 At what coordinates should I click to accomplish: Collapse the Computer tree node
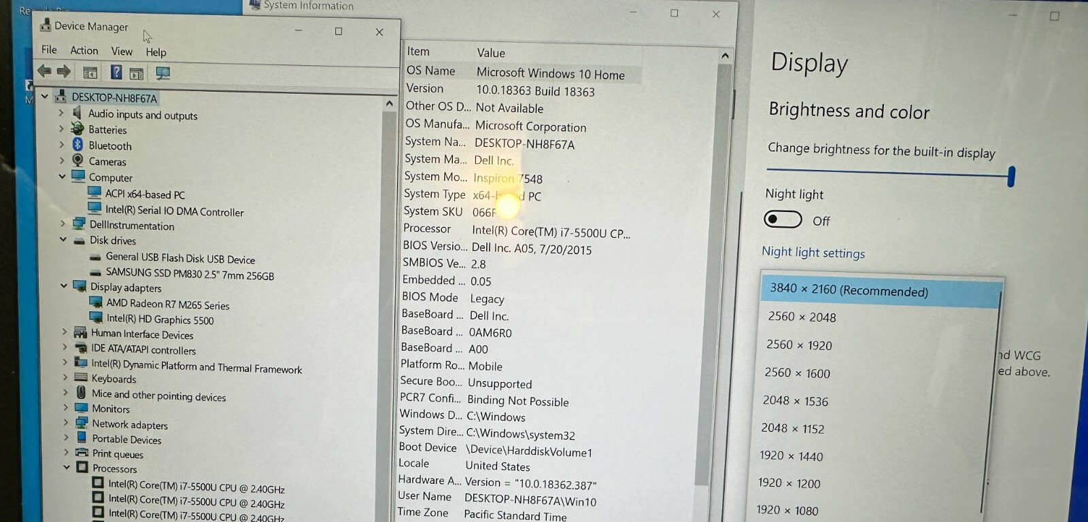(x=62, y=176)
